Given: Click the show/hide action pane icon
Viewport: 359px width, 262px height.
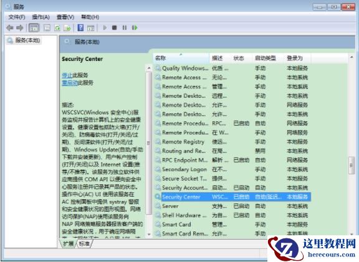Looking at the screenshot, I should coord(91,28).
